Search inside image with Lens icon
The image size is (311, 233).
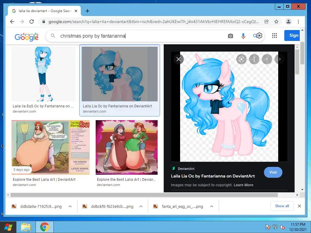pyautogui.click(x=241, y=59)
